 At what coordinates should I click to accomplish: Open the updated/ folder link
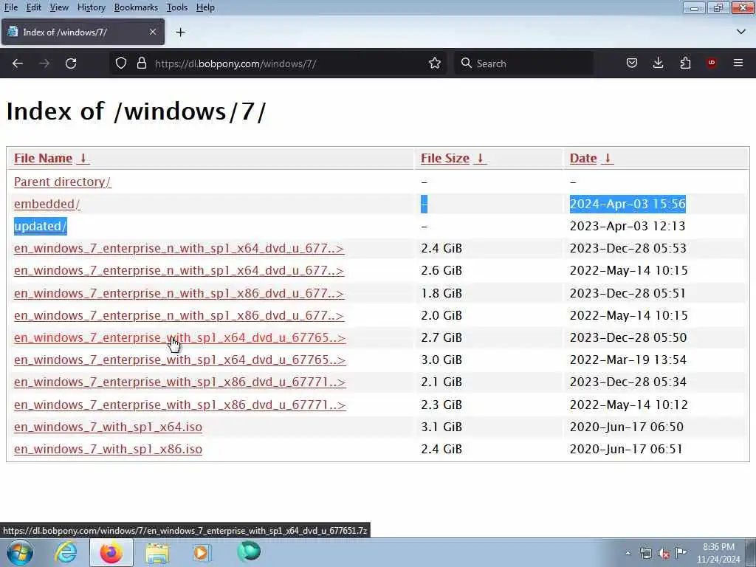(41, 226)
